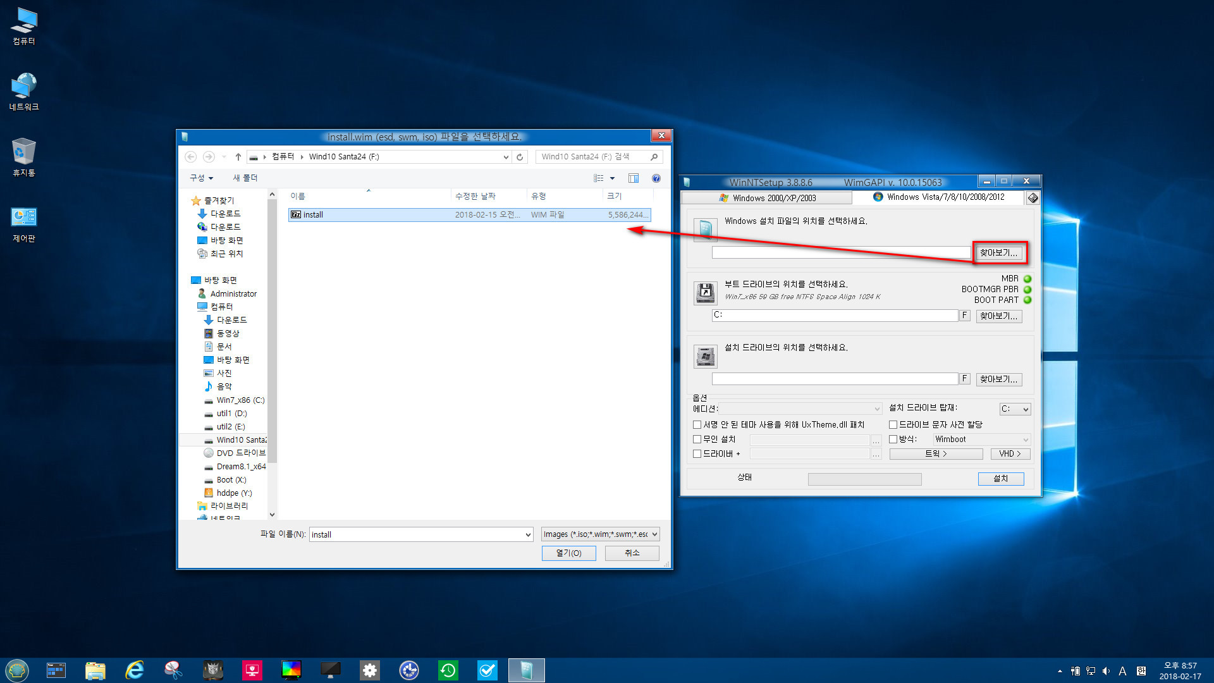
Task: Check the Wimboot mode checkbox
Action: 893,440
